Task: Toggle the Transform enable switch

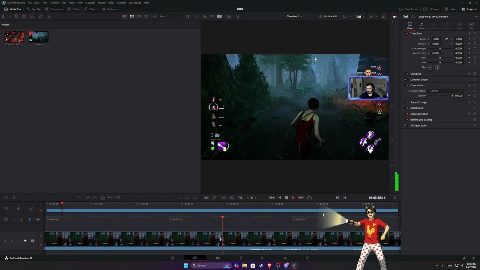Action: (x=407, y=33)
